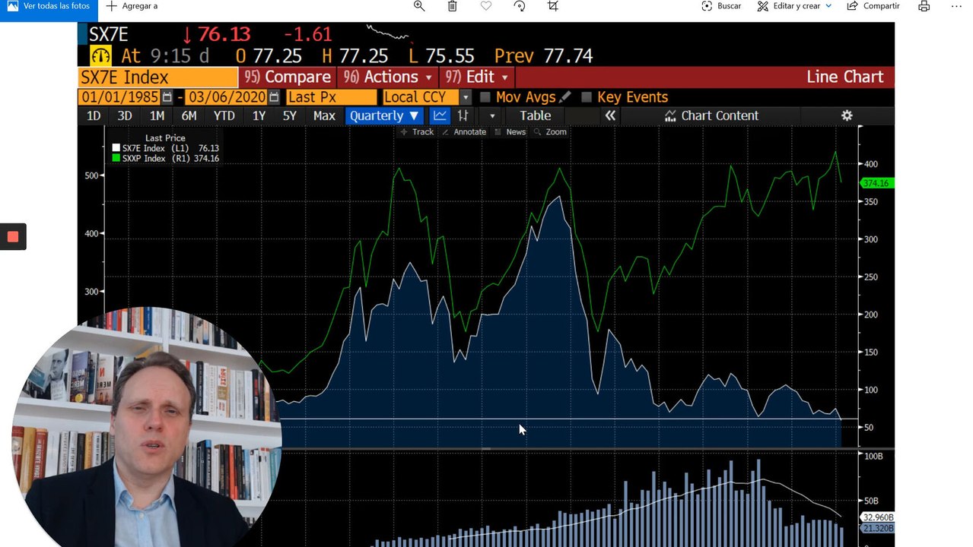
Task: Click the start date field 01/01/1985
Action: coord(120,97)
